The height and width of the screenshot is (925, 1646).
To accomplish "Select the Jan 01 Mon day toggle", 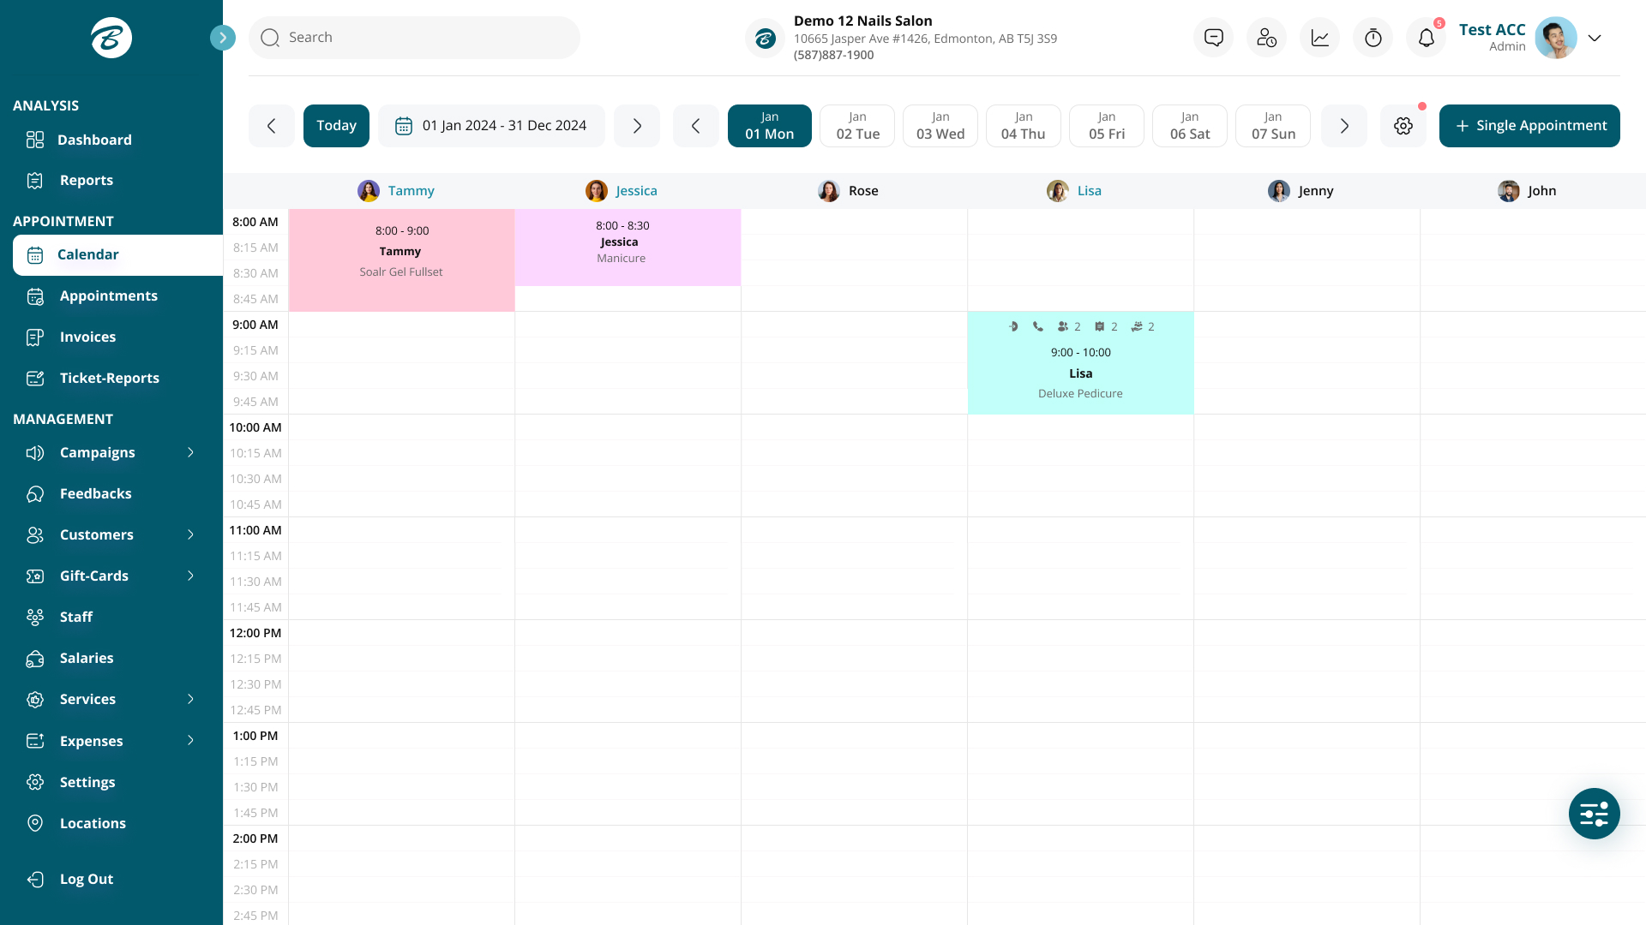I will pyautogui.click(x=769, y=125).
